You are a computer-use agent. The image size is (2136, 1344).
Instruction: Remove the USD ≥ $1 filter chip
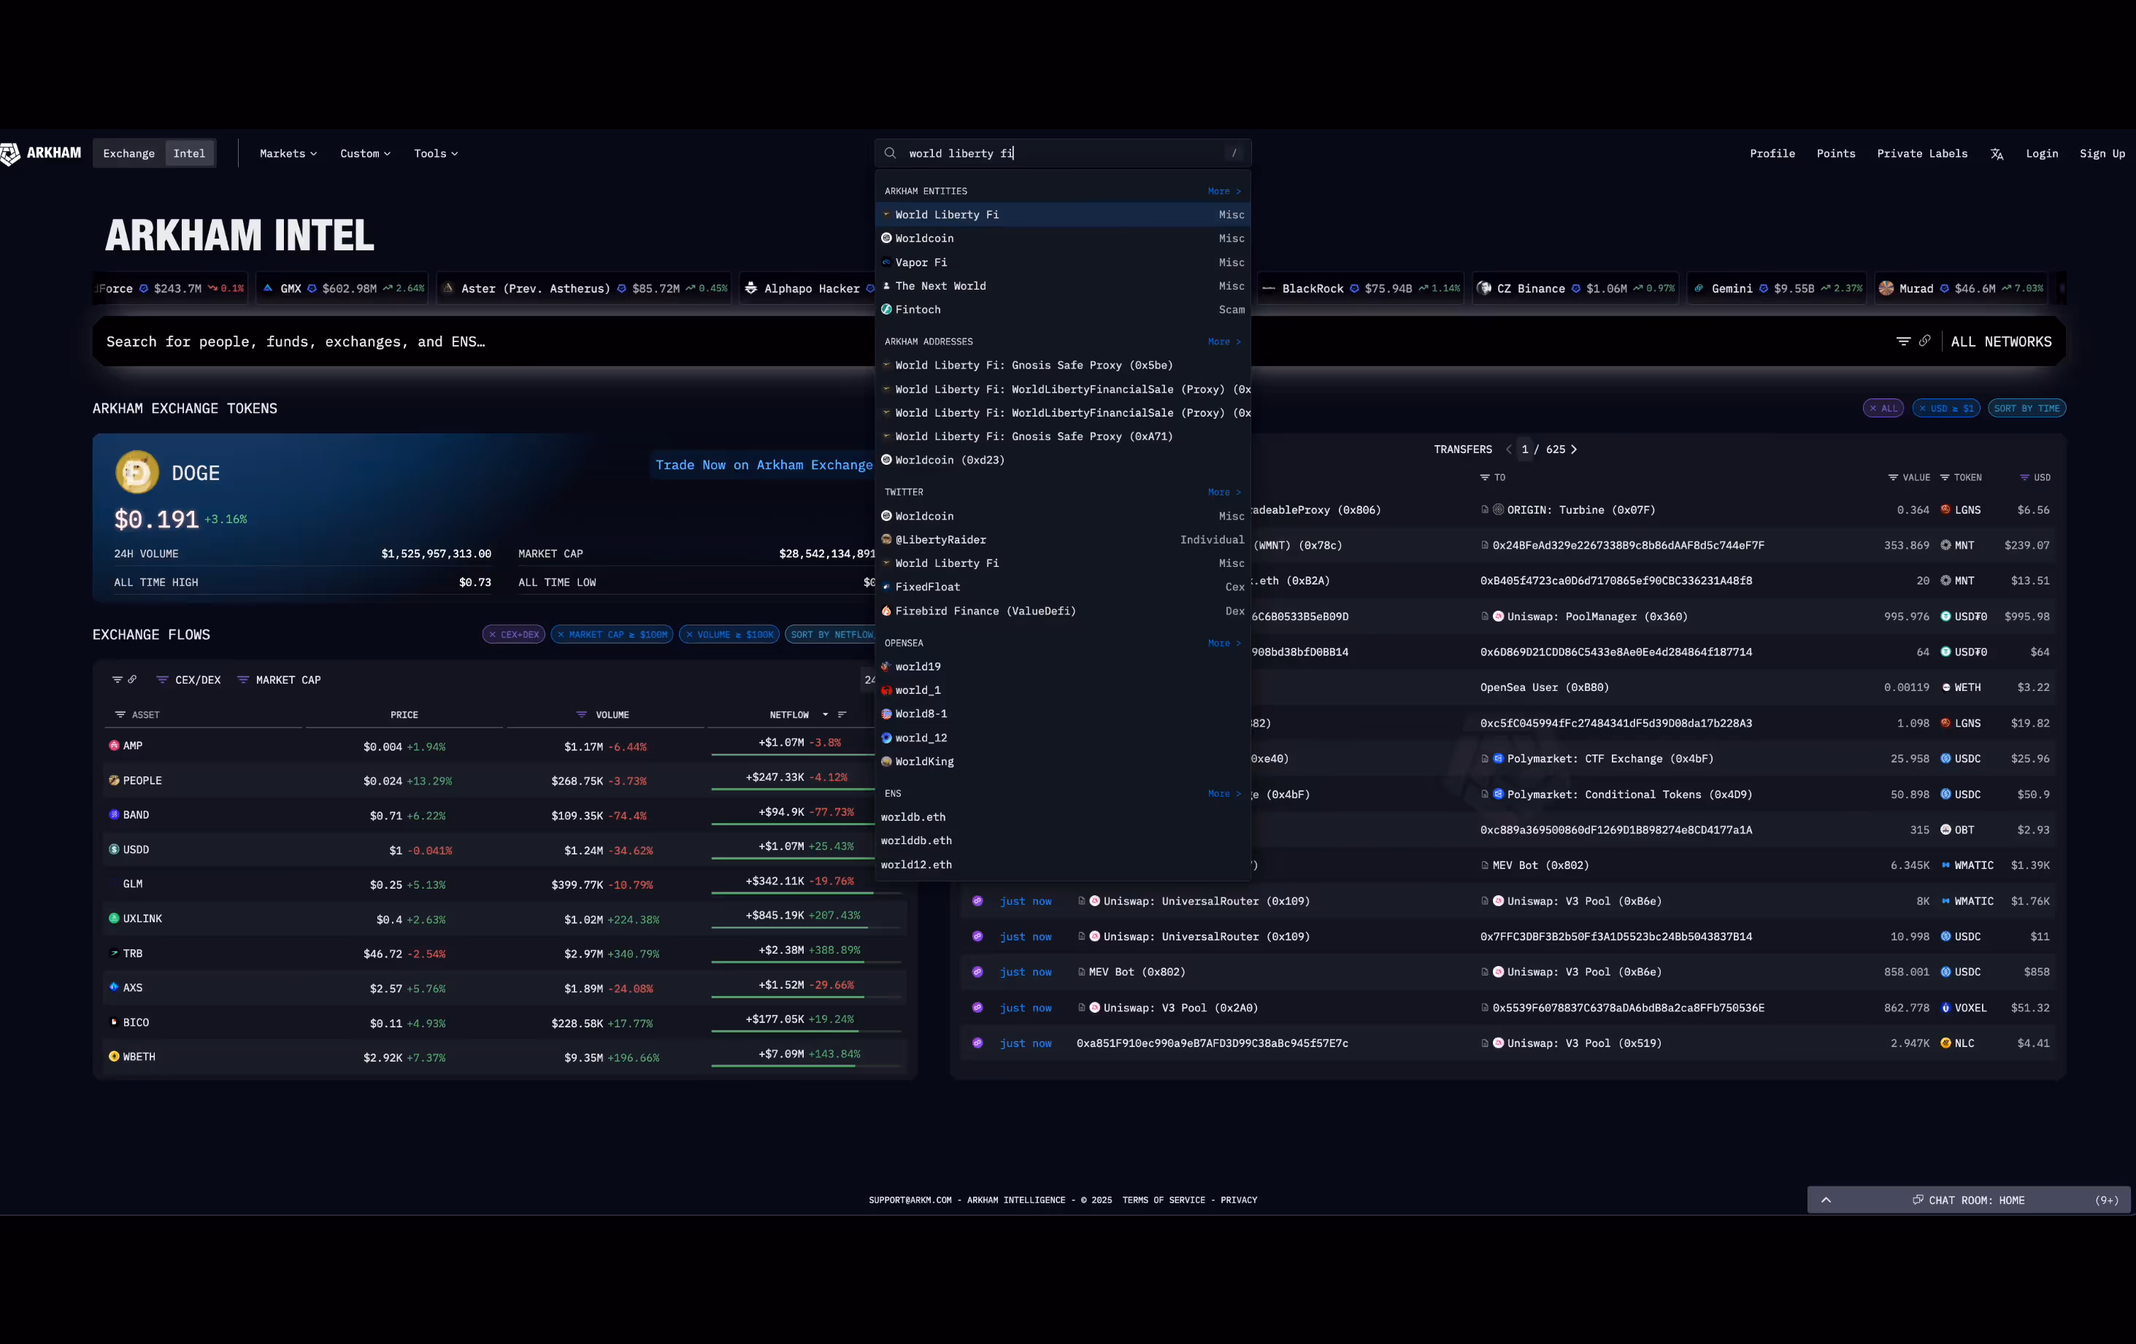coord(1922,409)
